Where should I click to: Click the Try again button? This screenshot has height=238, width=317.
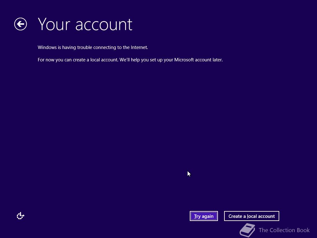pyautogui.click(x=204, y=216)
